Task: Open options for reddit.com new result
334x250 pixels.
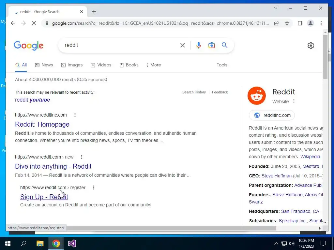Action: click(81, 157)
